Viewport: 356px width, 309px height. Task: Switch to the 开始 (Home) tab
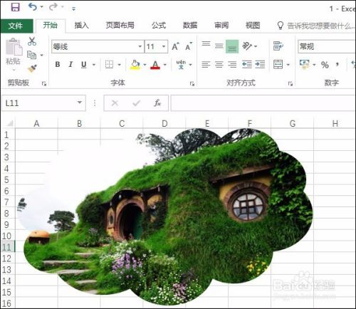[50, 25]
